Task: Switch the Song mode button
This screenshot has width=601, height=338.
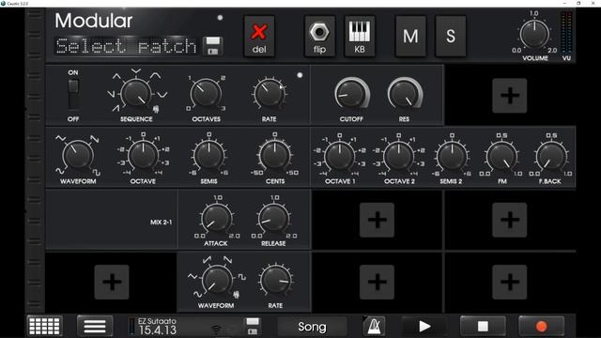Action: coord(312,327)
